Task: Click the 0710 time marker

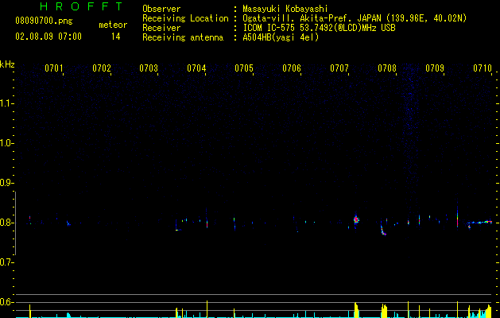Action: 483,68
